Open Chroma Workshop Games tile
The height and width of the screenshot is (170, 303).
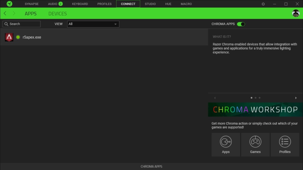click(255, 145)
